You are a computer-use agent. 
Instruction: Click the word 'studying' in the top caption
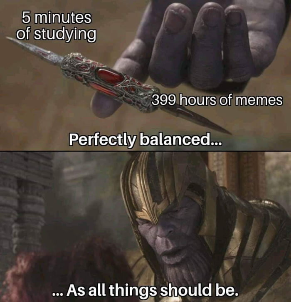coord(66,34)
